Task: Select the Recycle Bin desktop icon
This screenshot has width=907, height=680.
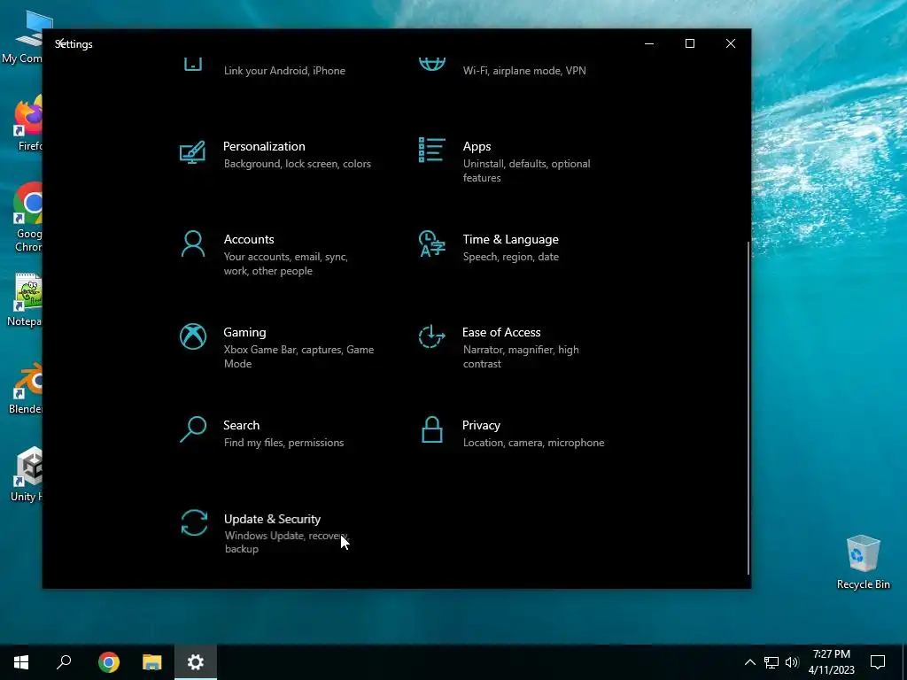Action: 863,562
